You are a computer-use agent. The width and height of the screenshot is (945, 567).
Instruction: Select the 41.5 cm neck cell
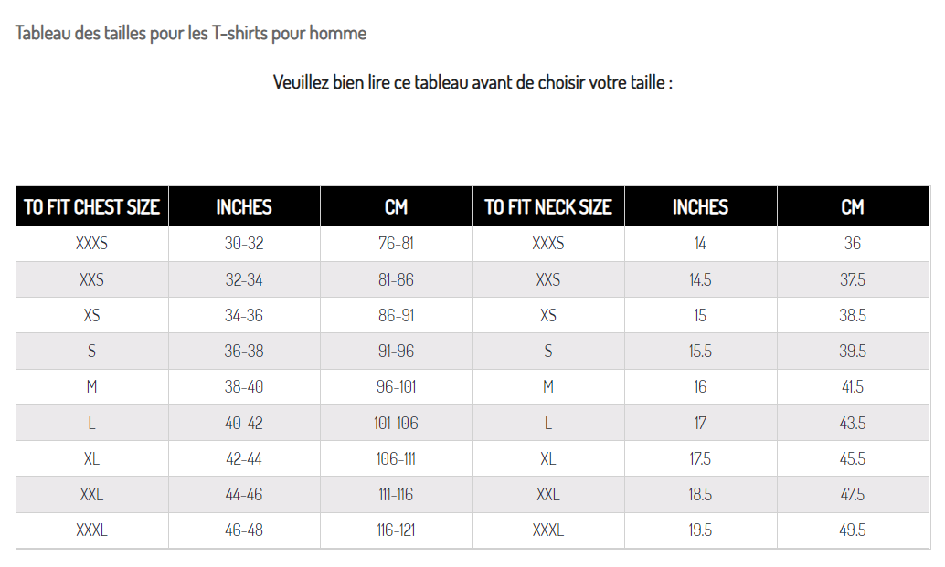coord(853,387)
